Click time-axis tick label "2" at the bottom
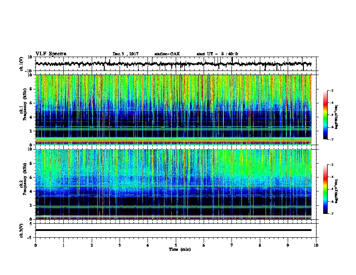This screenshot has width=356, height=275. pyautogui.click(x=92, y=245)
